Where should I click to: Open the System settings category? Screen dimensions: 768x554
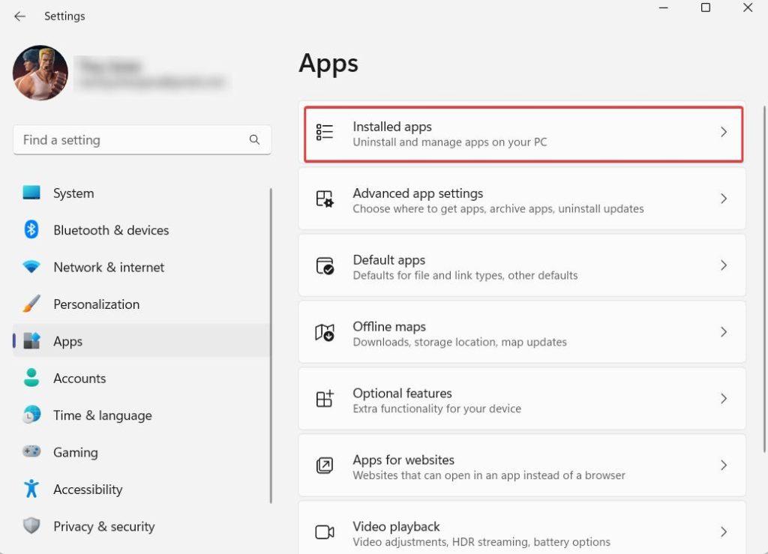tap(73, 193)
